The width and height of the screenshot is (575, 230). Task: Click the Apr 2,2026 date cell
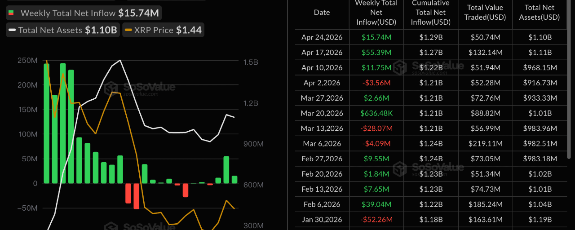(322, 83)
